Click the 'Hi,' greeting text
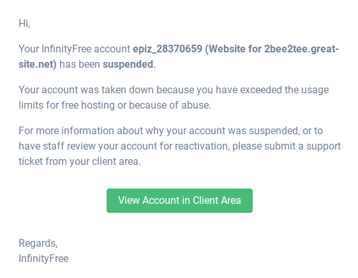Image resolution: width=358 pixels, height=278 pixels. pos(24,23)
